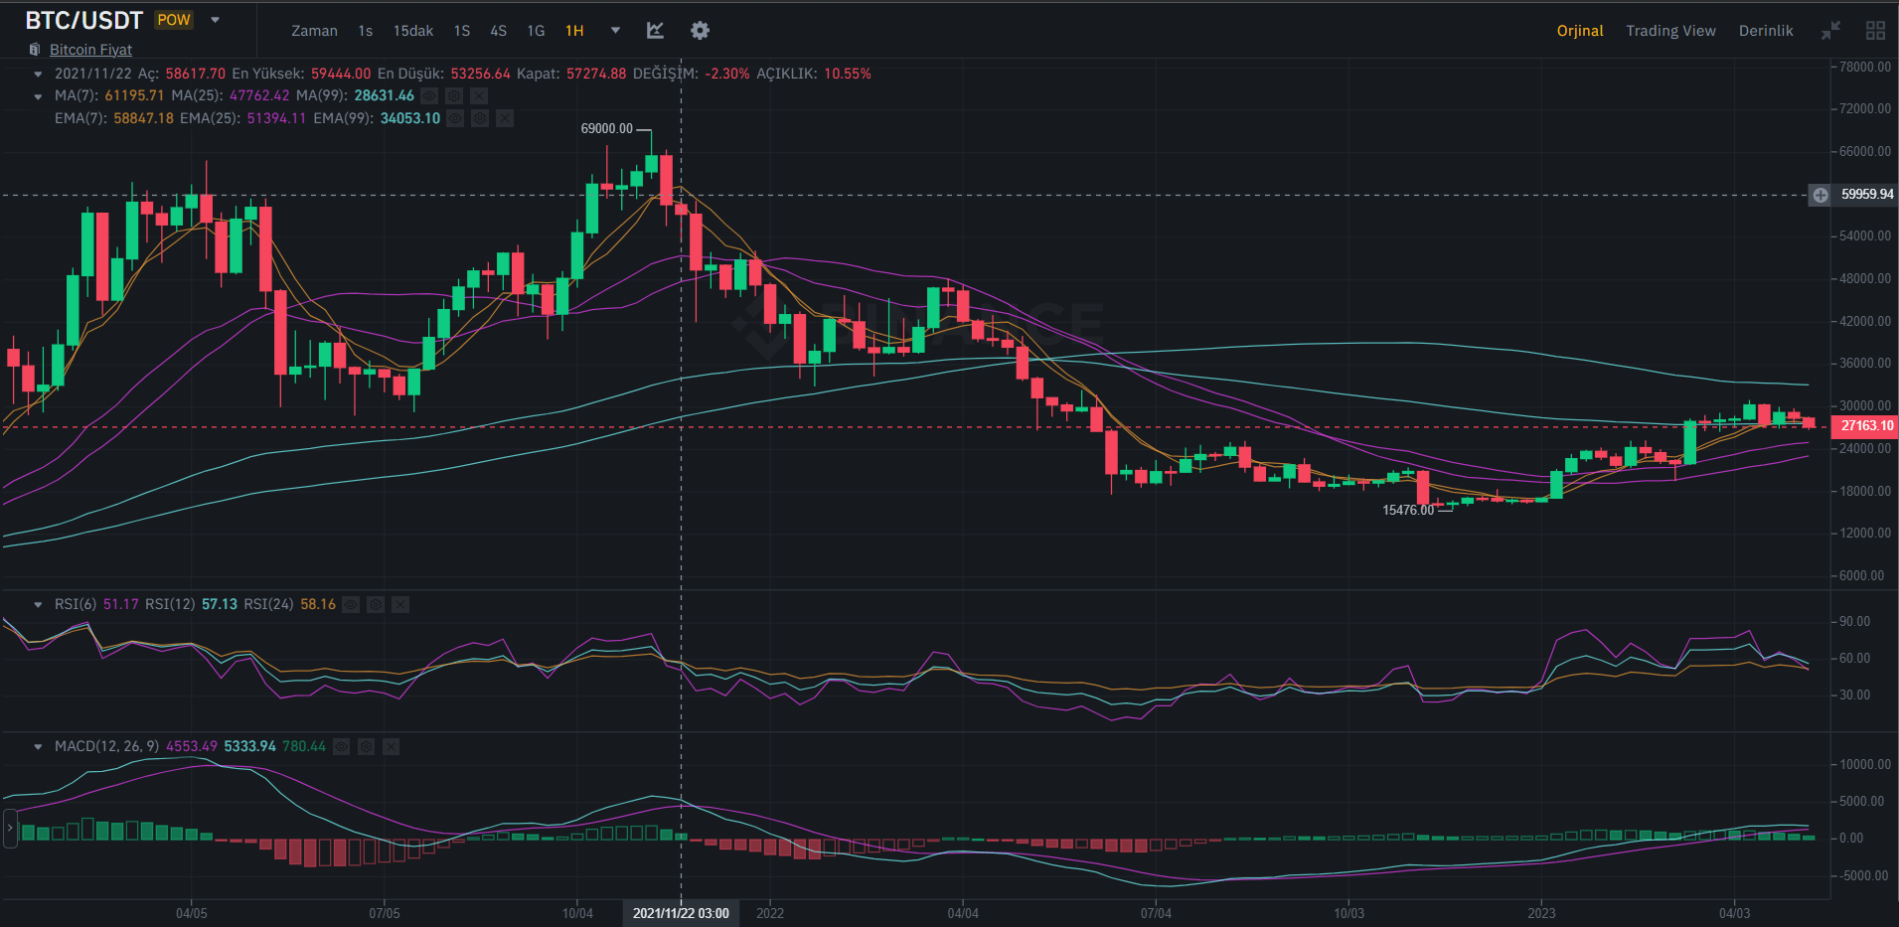Open chart settings gear icon

(x=701, y=31)
